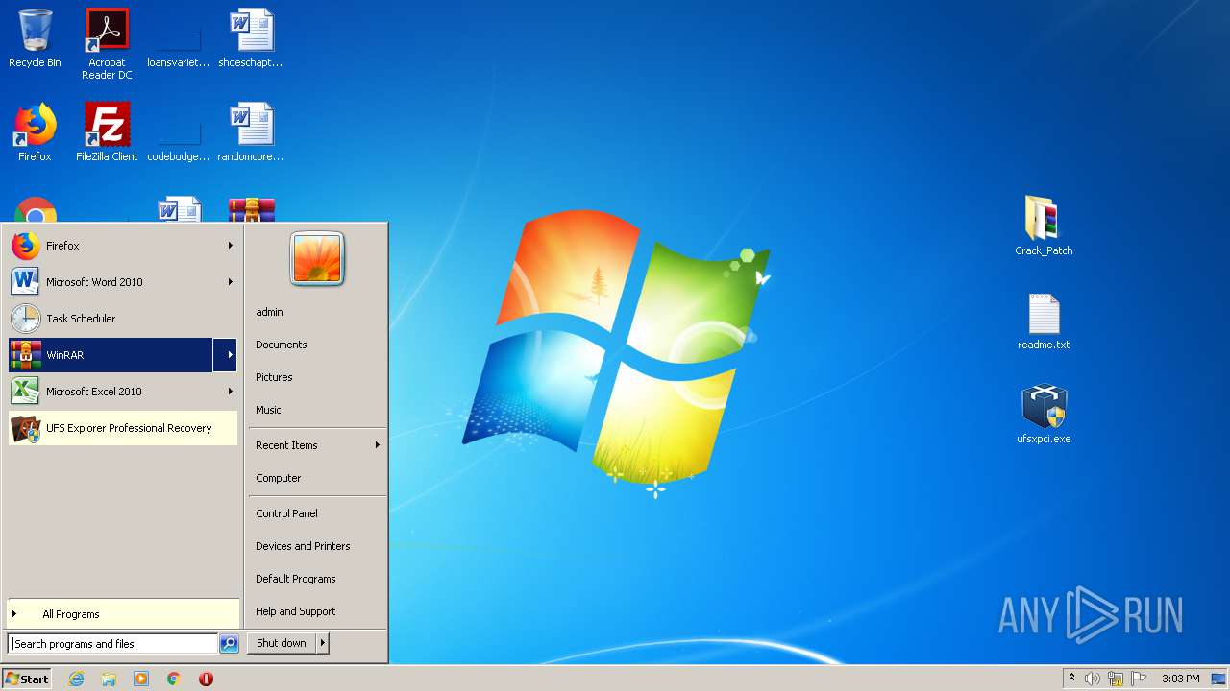Image resolution: width=1230 pixels, height=691 pixels.
Task: Show hidden tray icons arrow
Action: click(1072, 679)
